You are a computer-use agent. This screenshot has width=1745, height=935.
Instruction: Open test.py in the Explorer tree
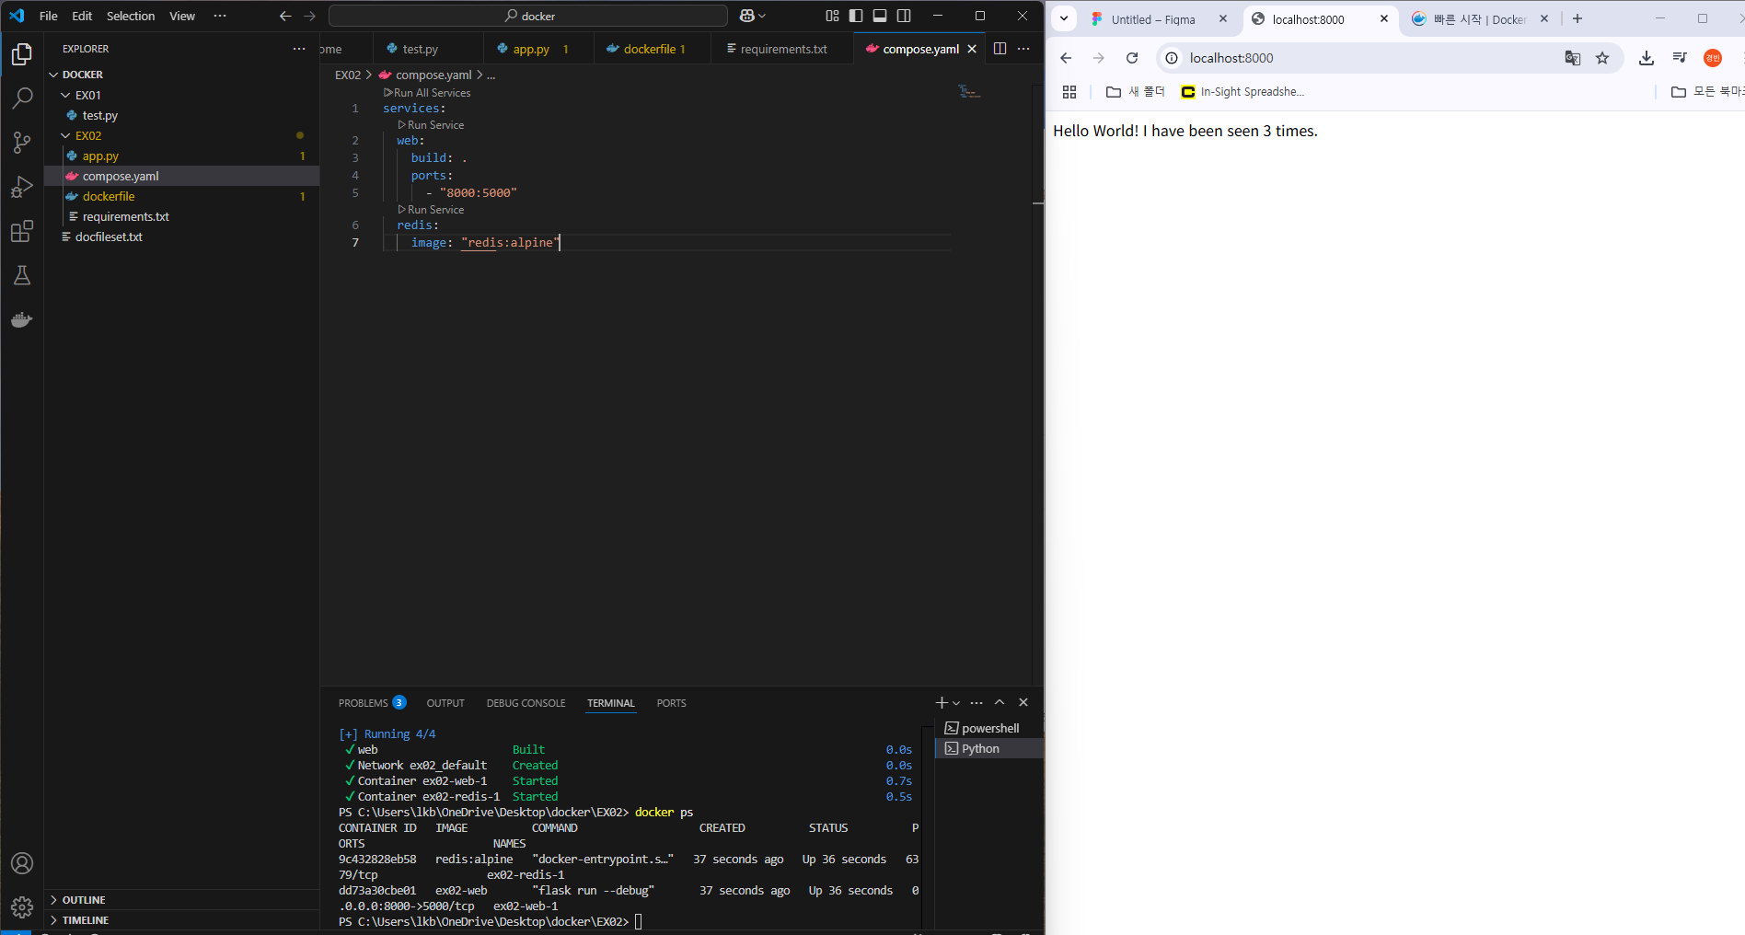pyautogui.click(x=182, y=115)
